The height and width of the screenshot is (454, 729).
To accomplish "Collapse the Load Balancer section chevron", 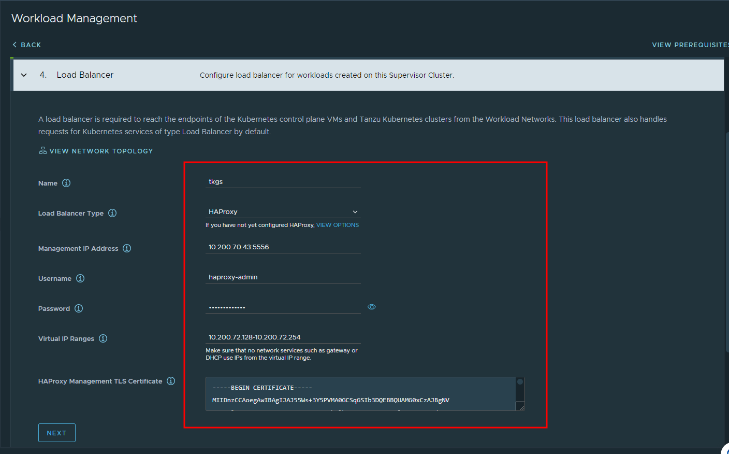I will [24, 75].
